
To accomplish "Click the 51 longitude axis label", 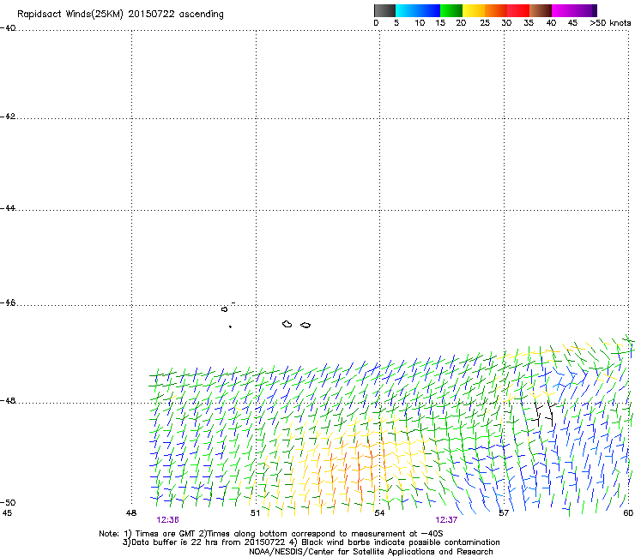I will (x=255, y=513).
